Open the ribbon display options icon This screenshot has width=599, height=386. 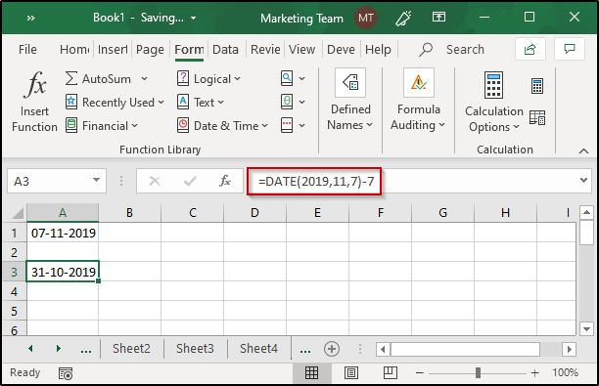coord(438,17)
